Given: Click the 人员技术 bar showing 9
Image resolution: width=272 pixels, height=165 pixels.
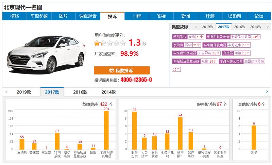Looking at the screenshot, I should (144, 144).
